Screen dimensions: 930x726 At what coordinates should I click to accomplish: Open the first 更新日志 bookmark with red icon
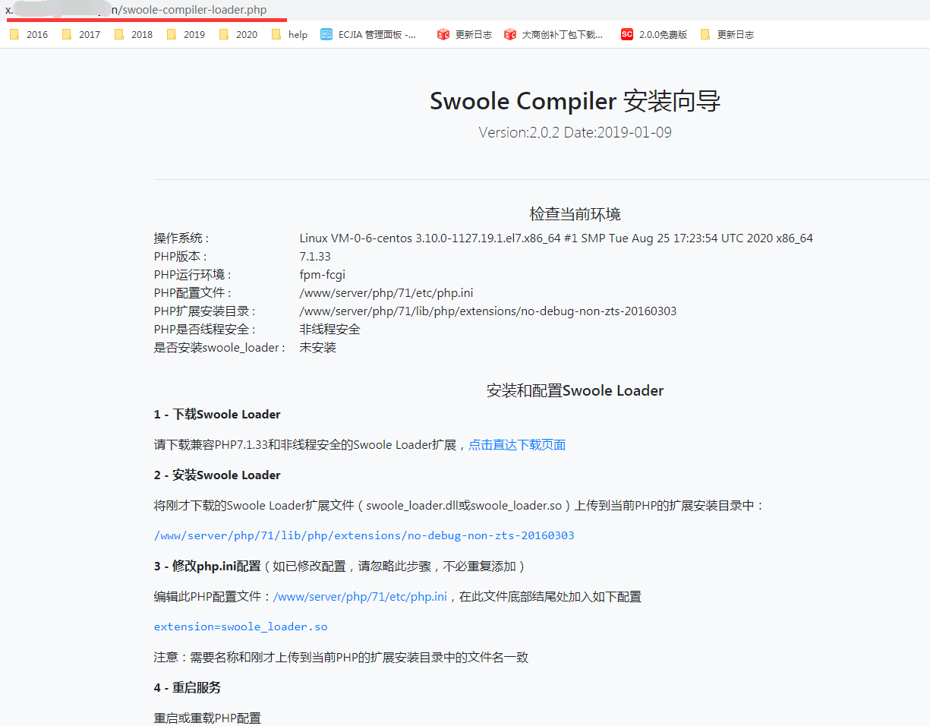click(x=465, y=34)
